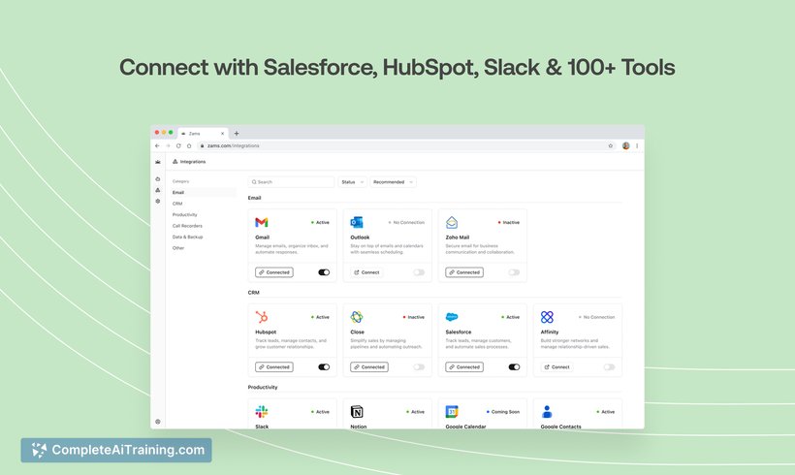Click the Connected button under Salesforce
This screenshot has height=475, width=795.
point(464,367)
